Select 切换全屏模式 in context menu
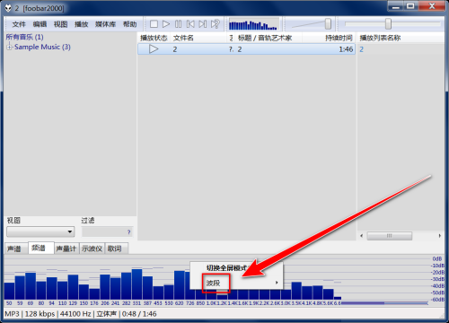The image size is (449, 323). tap(226, 268)
